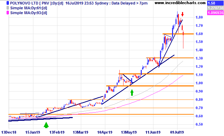
Task: Select the Simple MA:Dy:93:[d] legend label
Action: (29, 13)
